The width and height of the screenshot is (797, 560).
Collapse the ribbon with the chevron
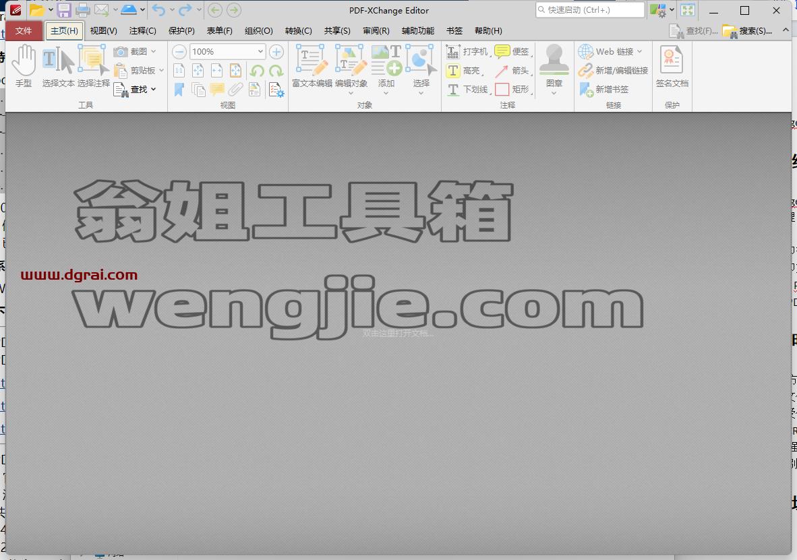point(786,30)
